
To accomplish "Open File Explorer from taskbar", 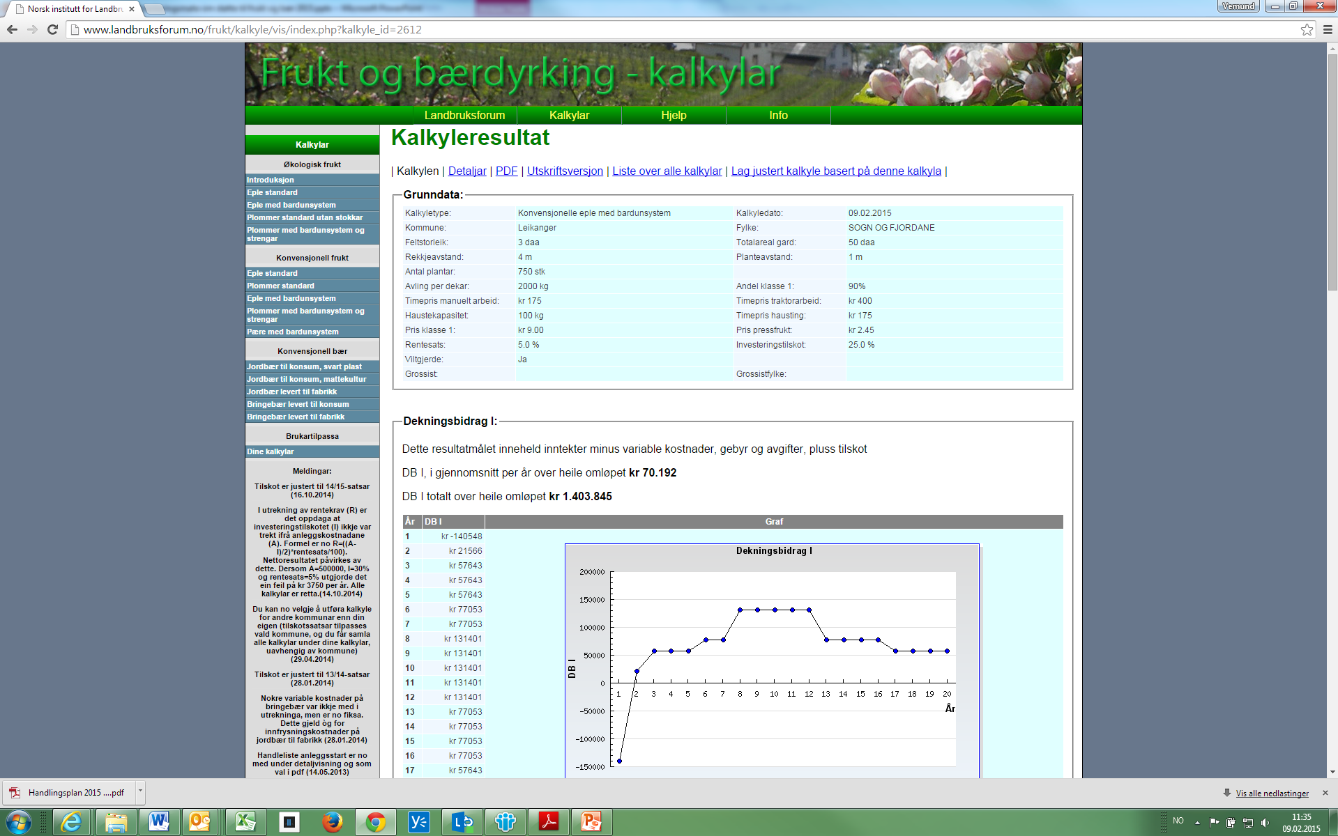I will (x=116, y=822).
